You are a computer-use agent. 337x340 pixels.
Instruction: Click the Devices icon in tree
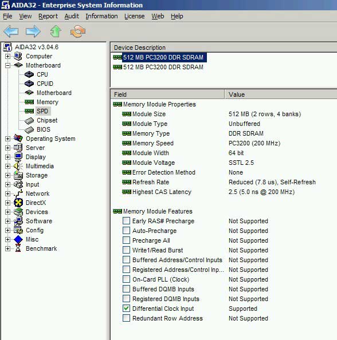(18, 212)
